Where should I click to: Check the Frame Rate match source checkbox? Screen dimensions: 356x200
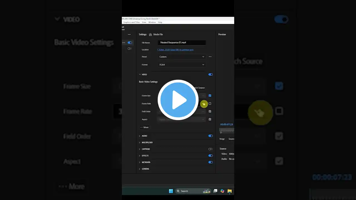click(210, 104)
